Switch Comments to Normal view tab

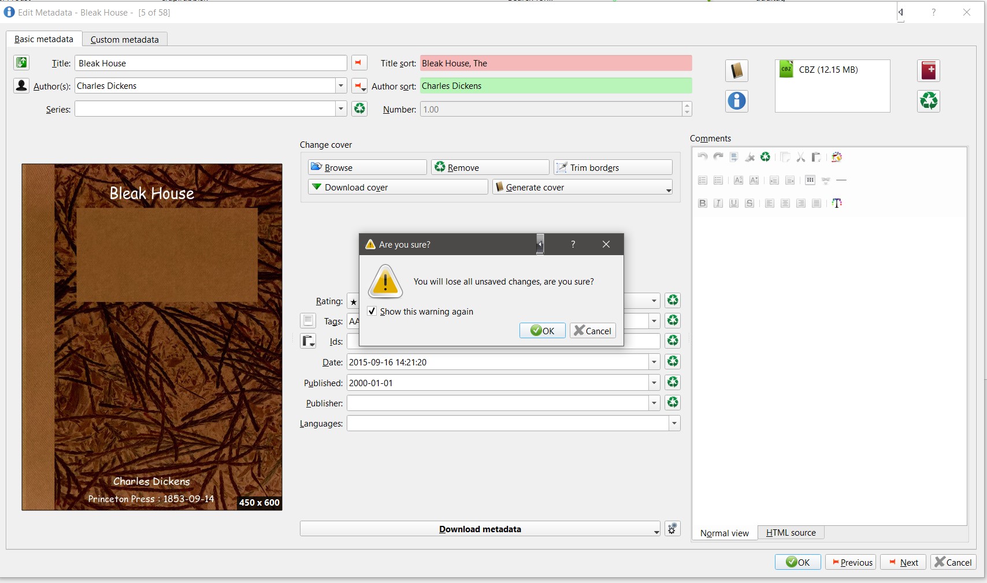click(x=725, y=533)
